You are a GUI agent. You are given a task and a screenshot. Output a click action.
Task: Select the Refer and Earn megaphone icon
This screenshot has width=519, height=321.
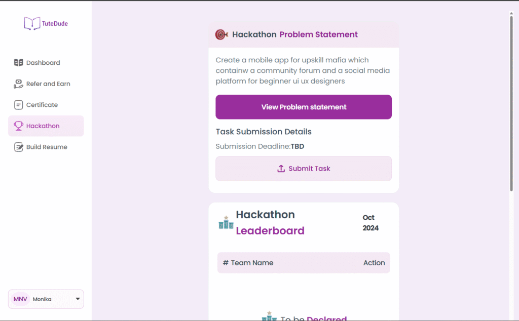click(18, 84)
